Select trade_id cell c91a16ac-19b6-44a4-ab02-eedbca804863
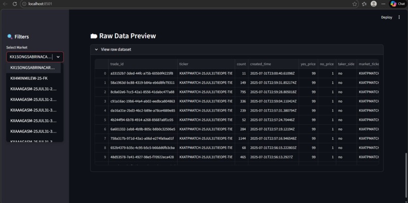The height and width of the screenshot is (203, 408). point(143,101)
